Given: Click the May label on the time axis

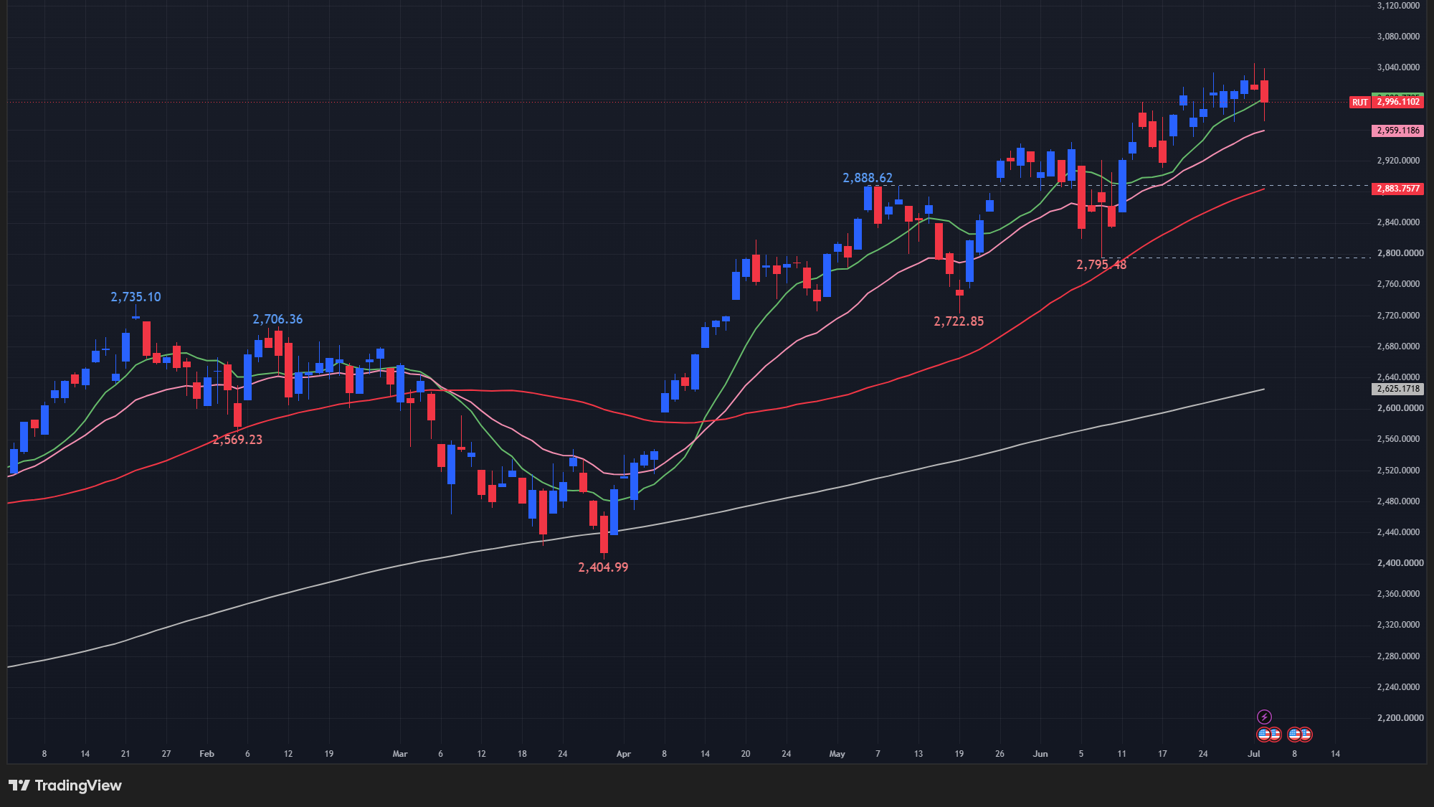Looking at the screenshot, I should 837,754.
